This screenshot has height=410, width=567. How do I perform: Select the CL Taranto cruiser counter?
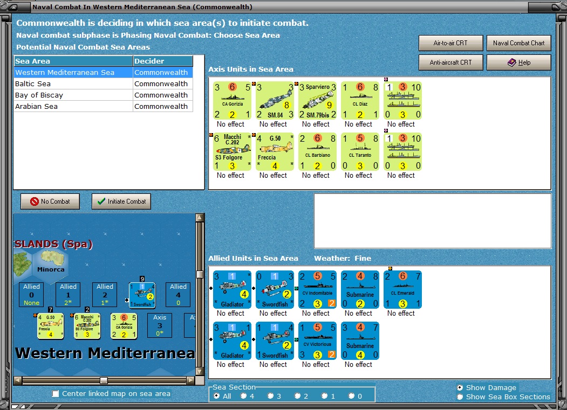pyautogui.click(x=360, y=152)
